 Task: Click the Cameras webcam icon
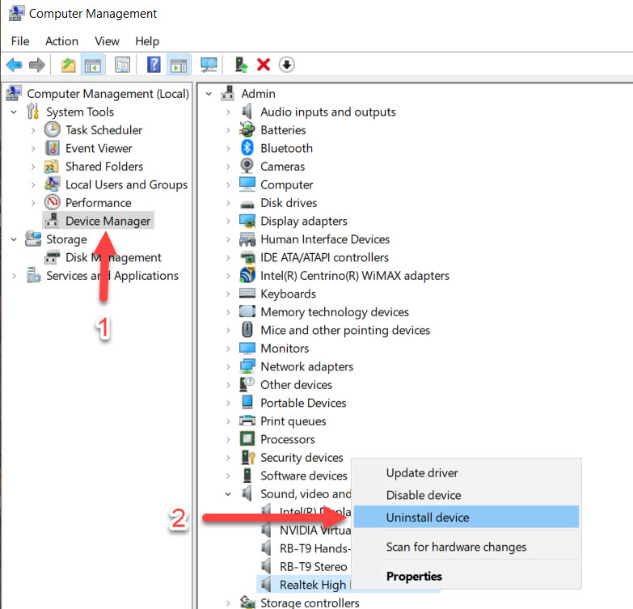pos(247,166)
